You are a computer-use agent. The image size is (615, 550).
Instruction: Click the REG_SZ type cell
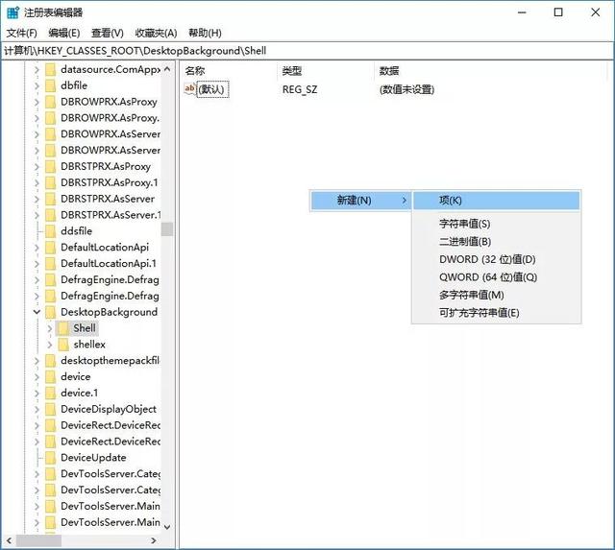pyautogui.click(x=300, y=89)
